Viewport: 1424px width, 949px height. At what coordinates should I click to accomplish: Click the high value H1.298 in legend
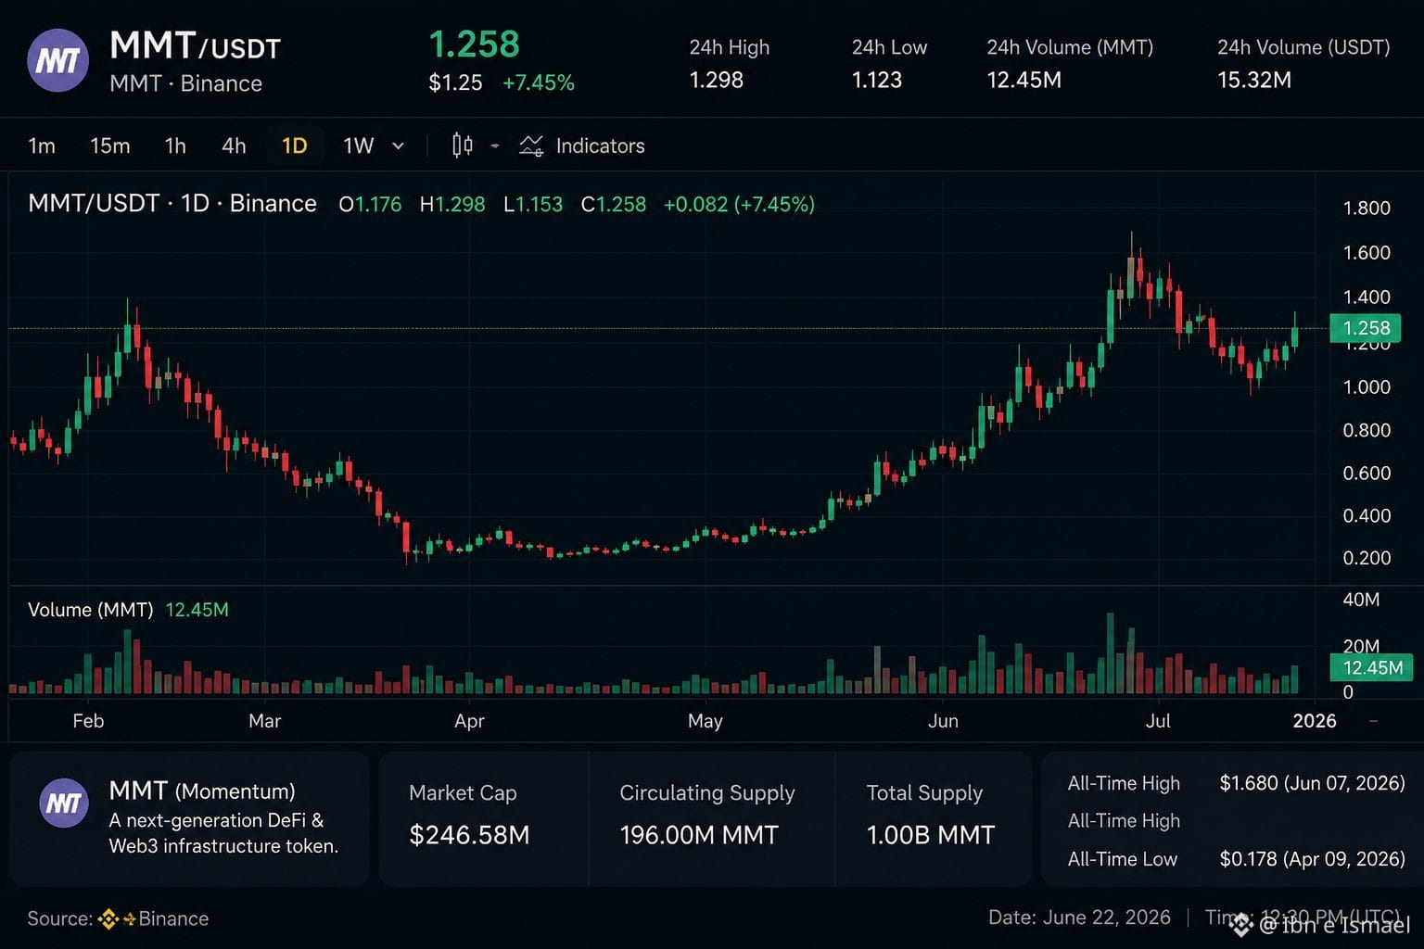point(452,204)
